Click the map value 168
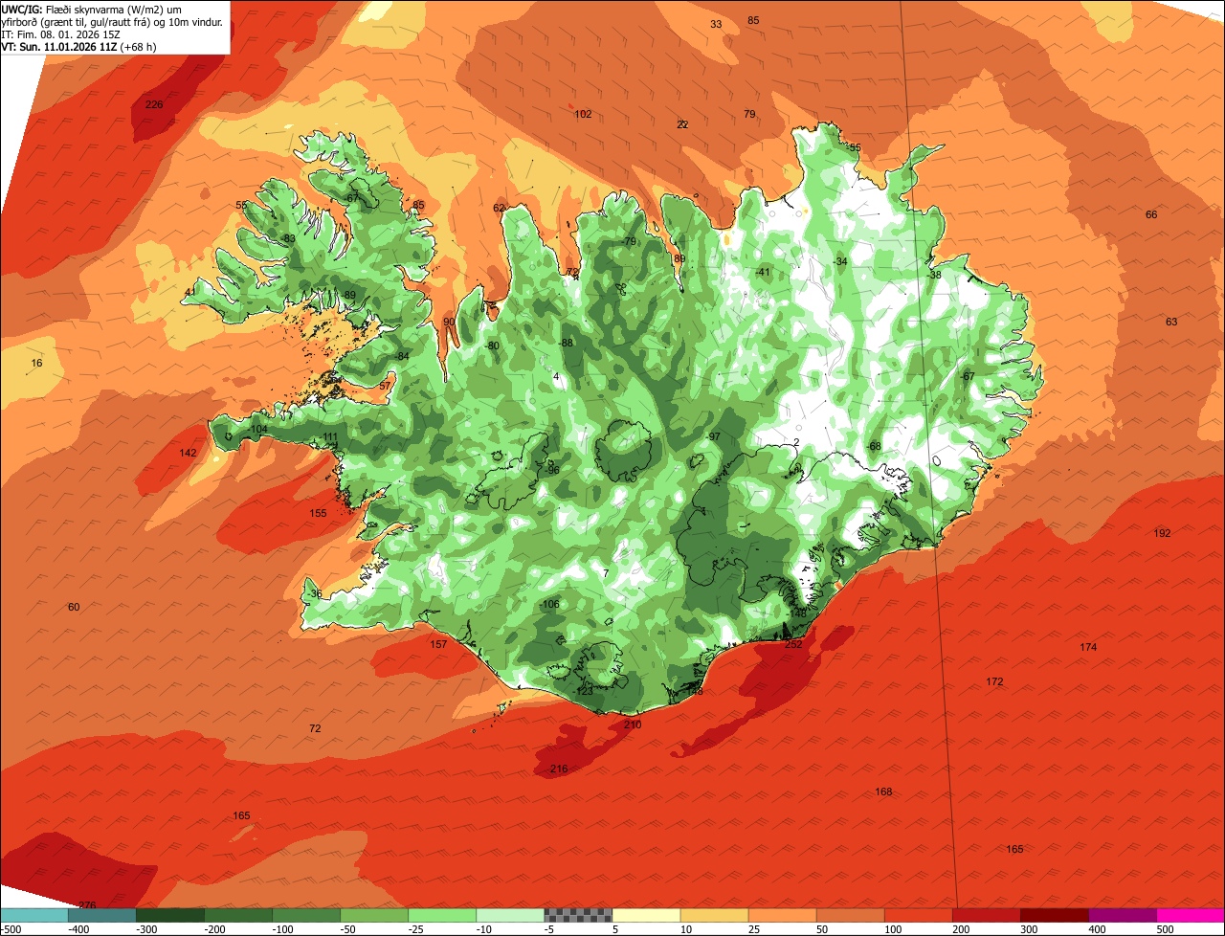This screenshot has height=936, width=1225. pos(883,791)
